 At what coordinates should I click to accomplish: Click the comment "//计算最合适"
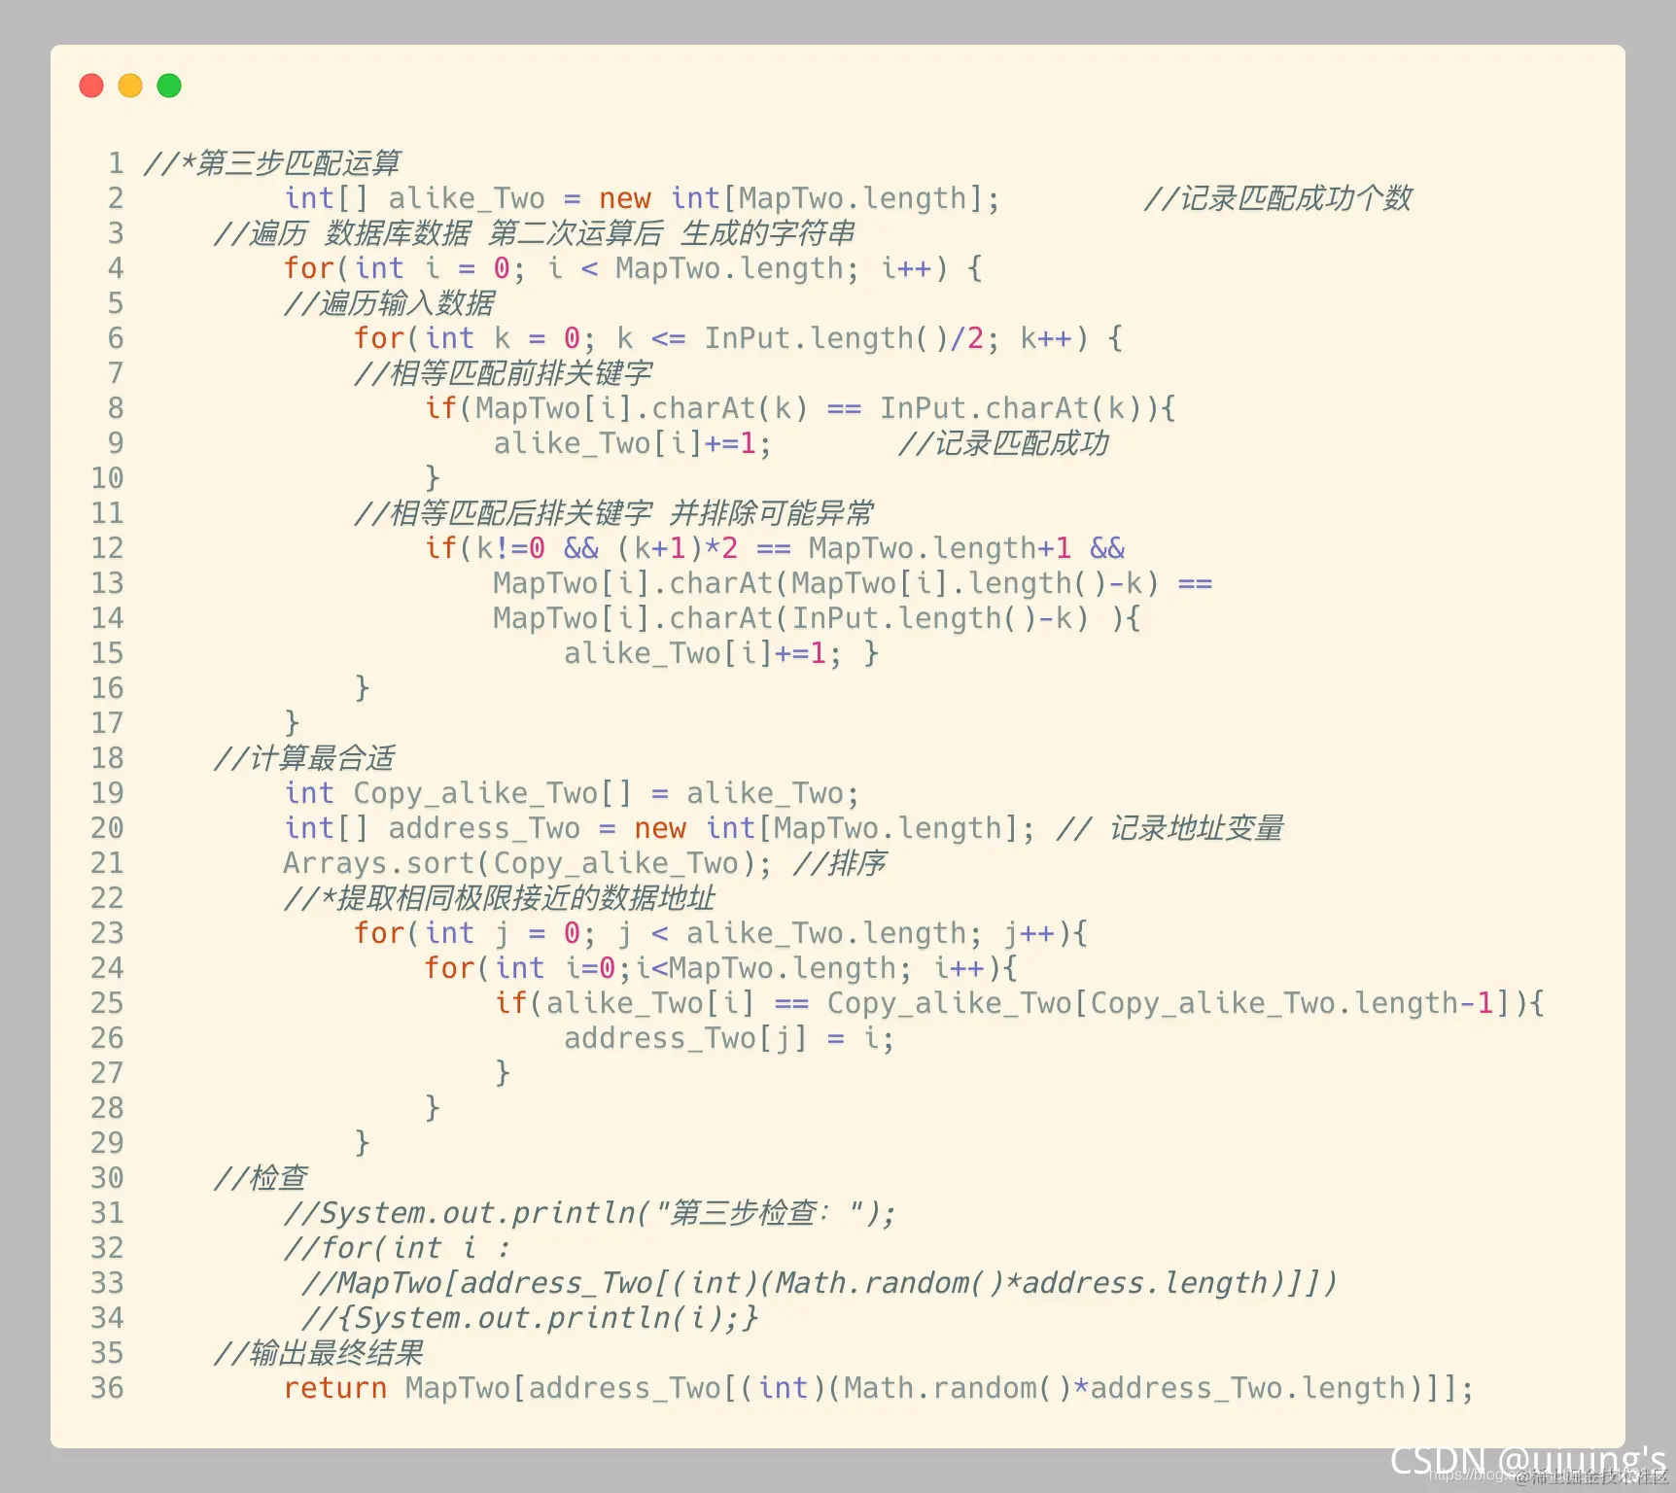[x=304, y=758]
